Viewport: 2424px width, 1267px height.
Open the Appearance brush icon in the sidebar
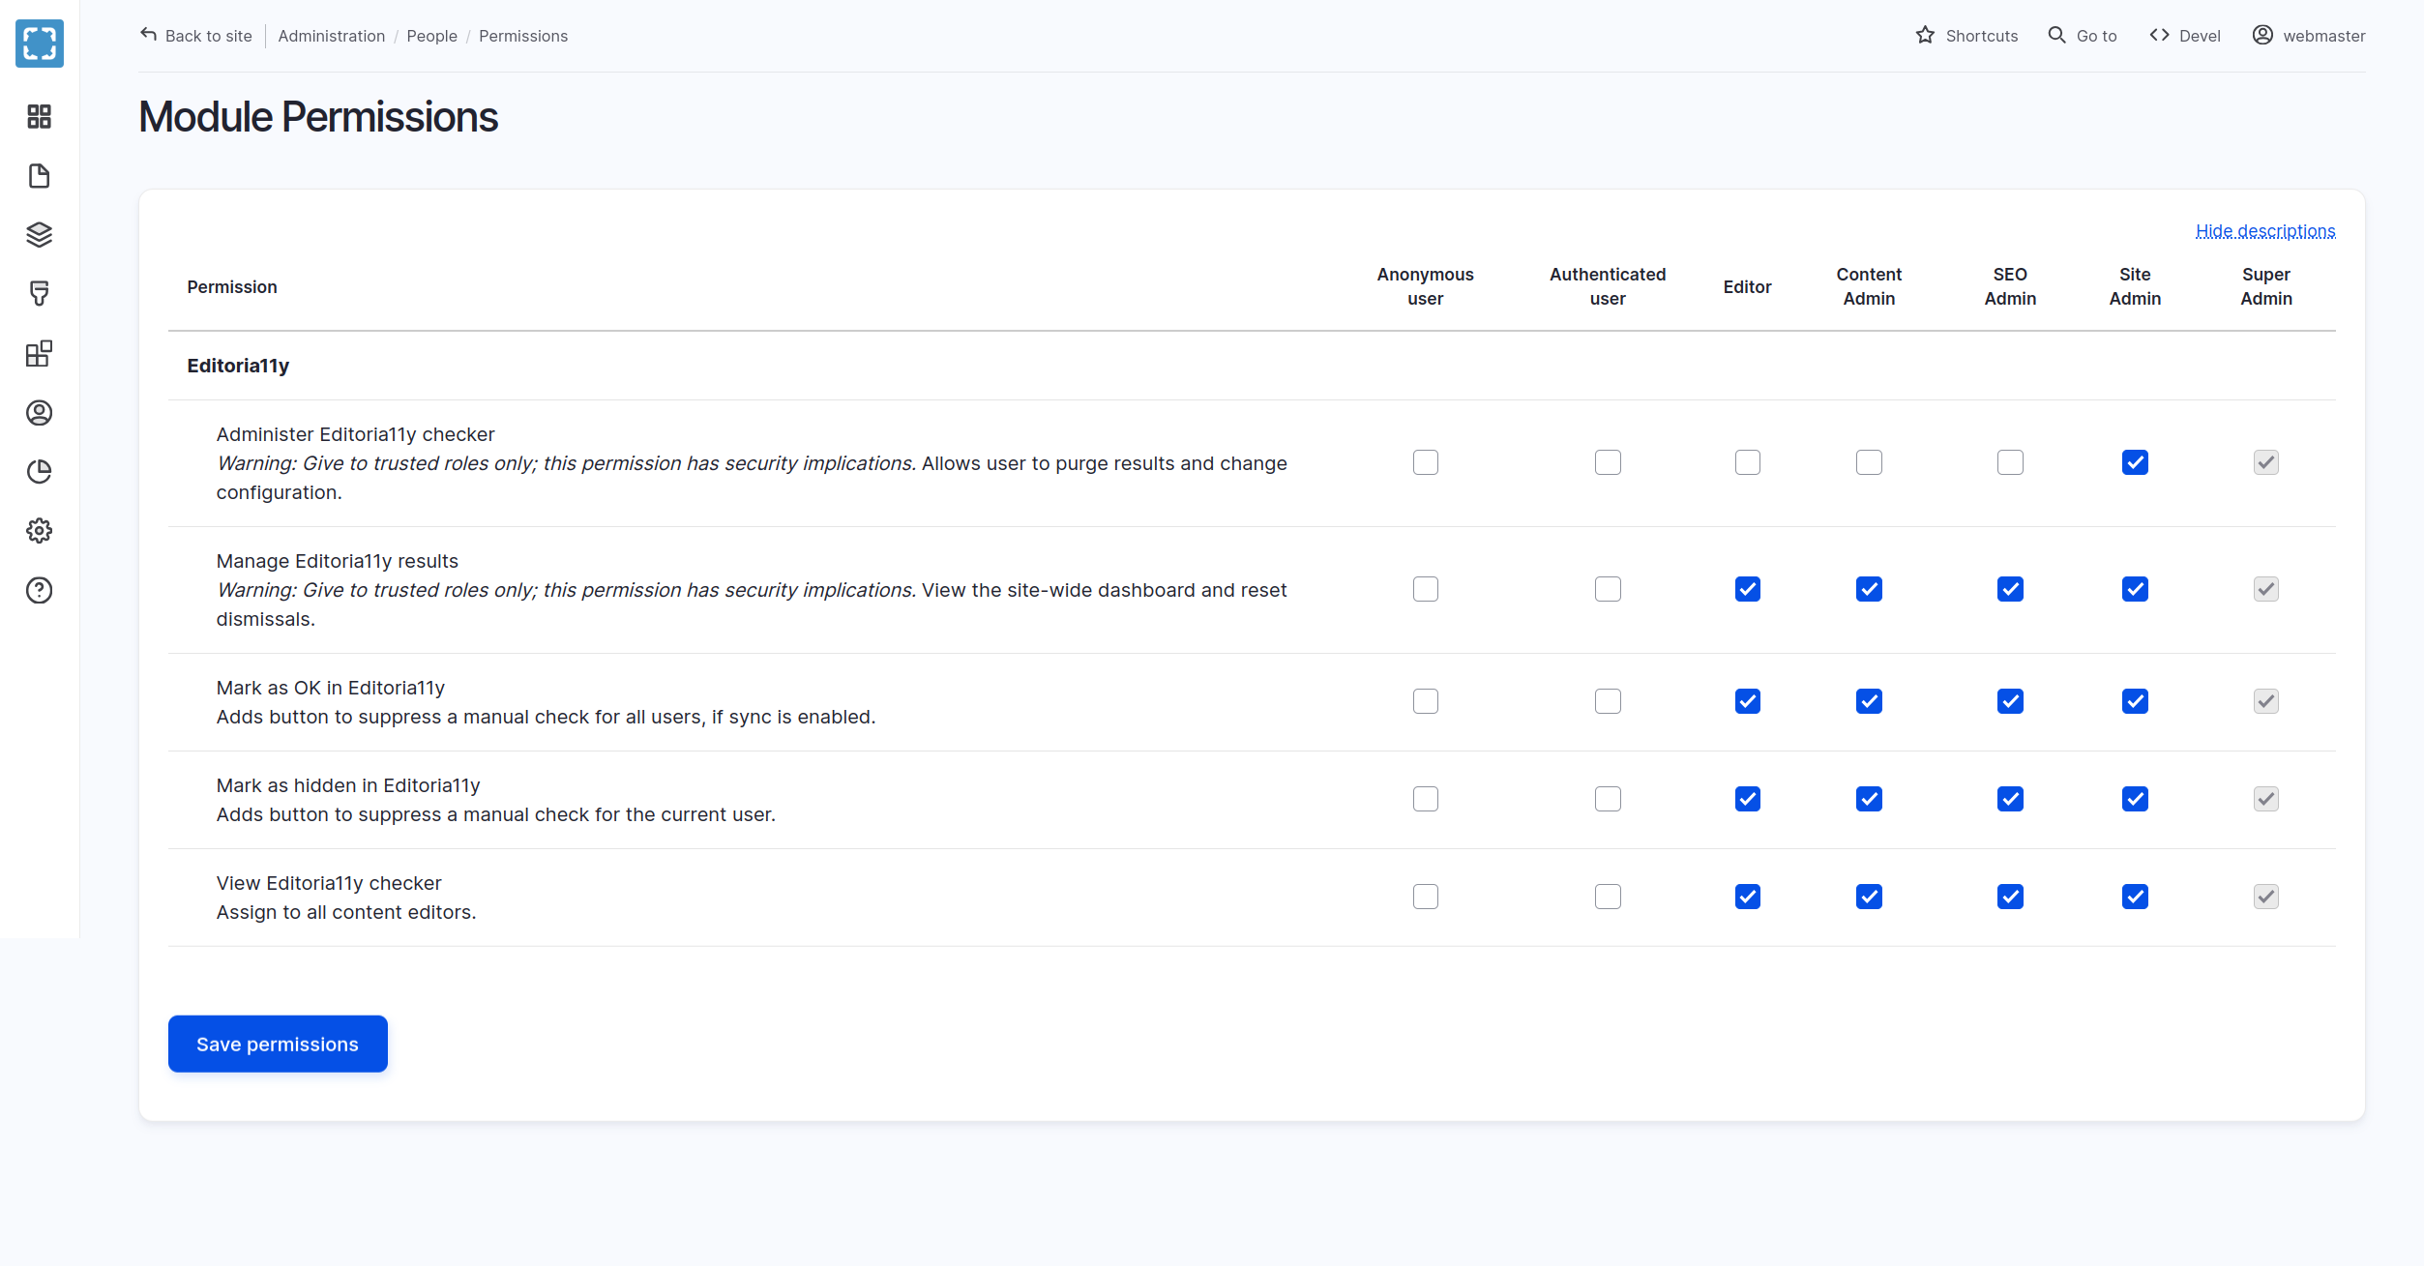(40, 294)
